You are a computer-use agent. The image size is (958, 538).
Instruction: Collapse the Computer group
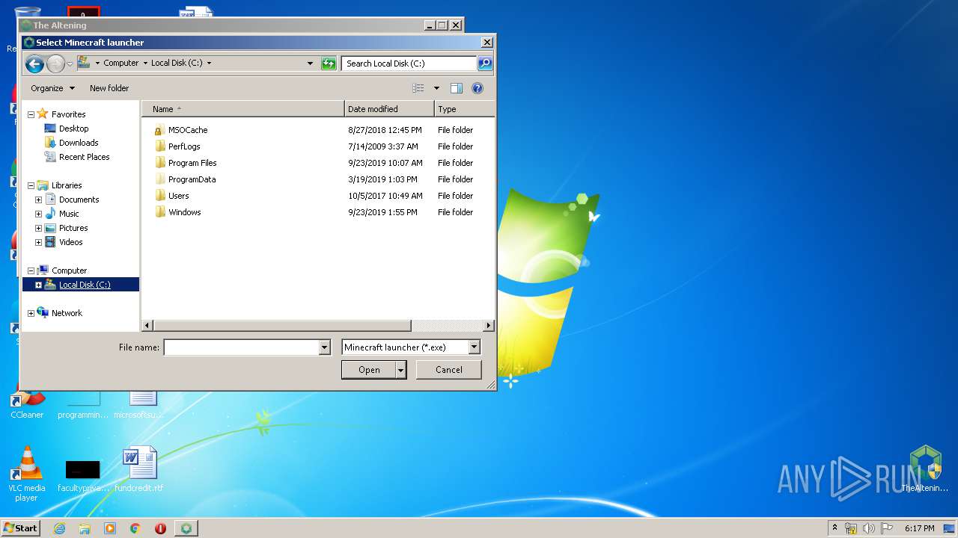tap(31, 270)
